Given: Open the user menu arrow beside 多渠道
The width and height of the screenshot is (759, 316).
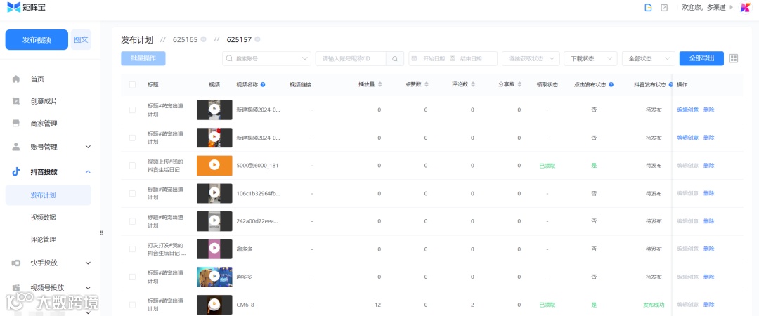Looking at the screenshot, I should tap(731, 7).
